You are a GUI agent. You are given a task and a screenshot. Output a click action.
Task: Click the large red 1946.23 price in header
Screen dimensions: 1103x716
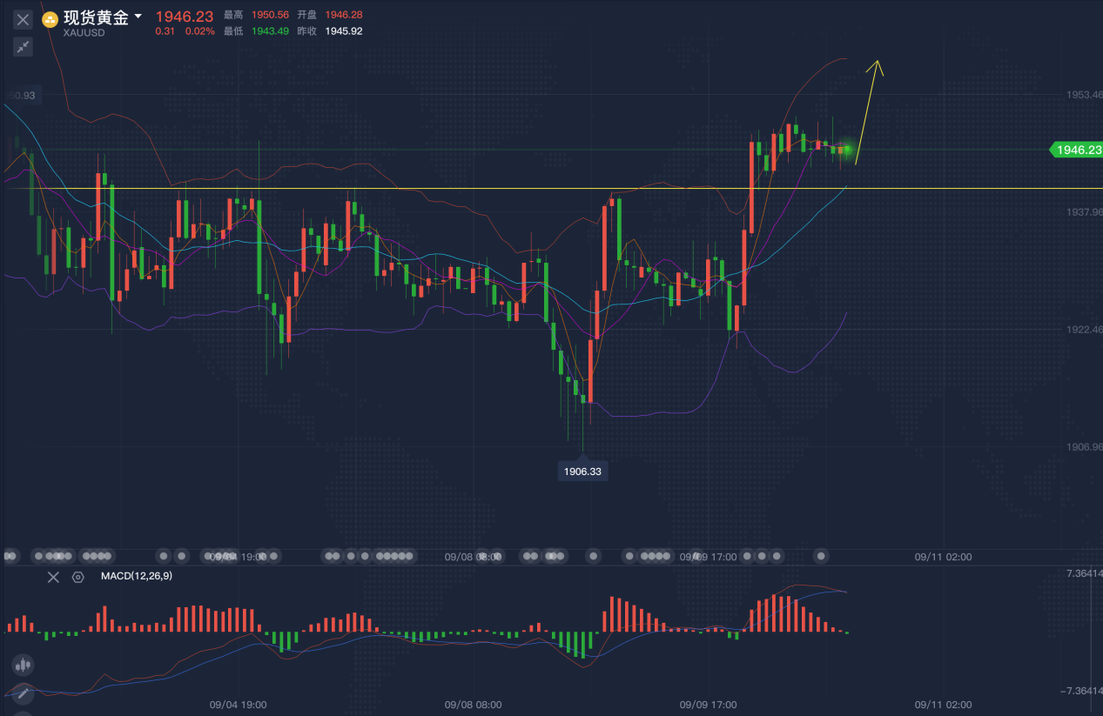coord(185,17)
